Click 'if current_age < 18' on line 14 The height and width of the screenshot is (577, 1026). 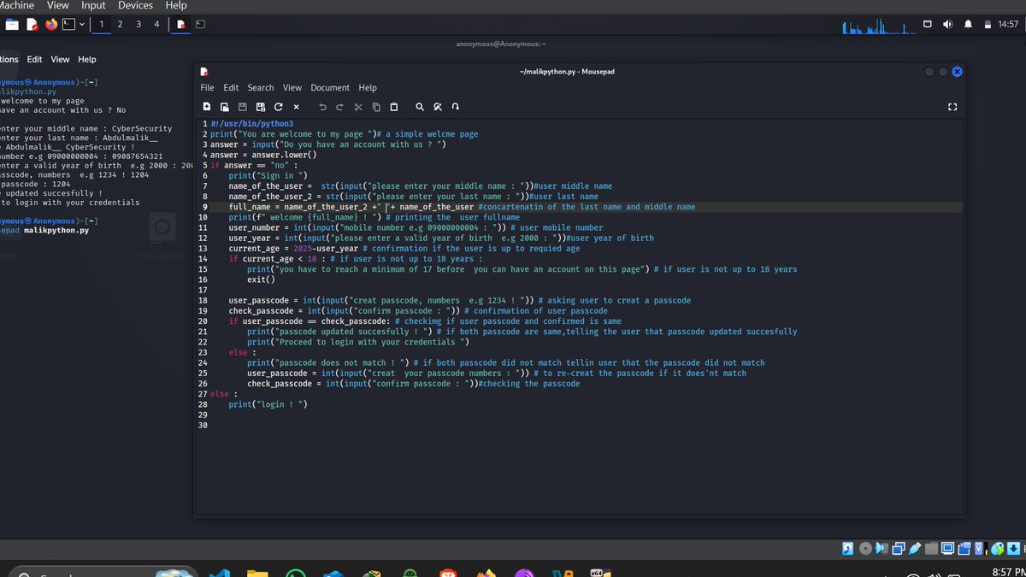(x=272, y=259)
